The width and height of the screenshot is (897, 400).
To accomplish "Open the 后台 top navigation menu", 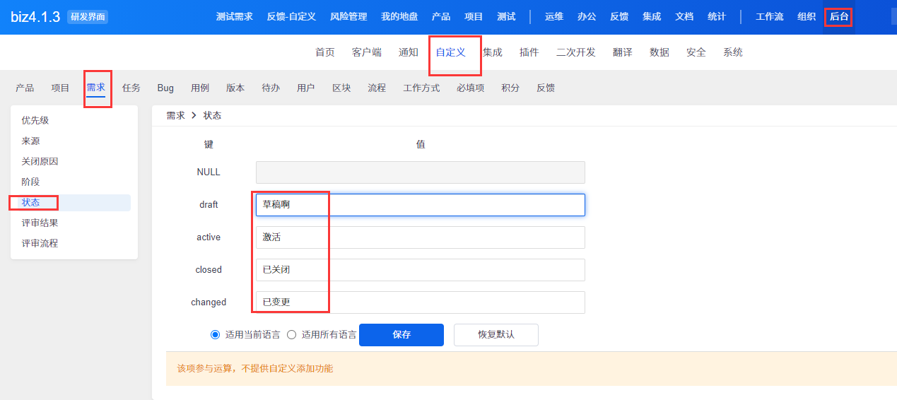I will [839, 17].
